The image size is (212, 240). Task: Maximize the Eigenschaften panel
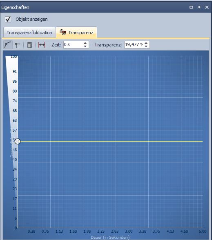point(191,7)
